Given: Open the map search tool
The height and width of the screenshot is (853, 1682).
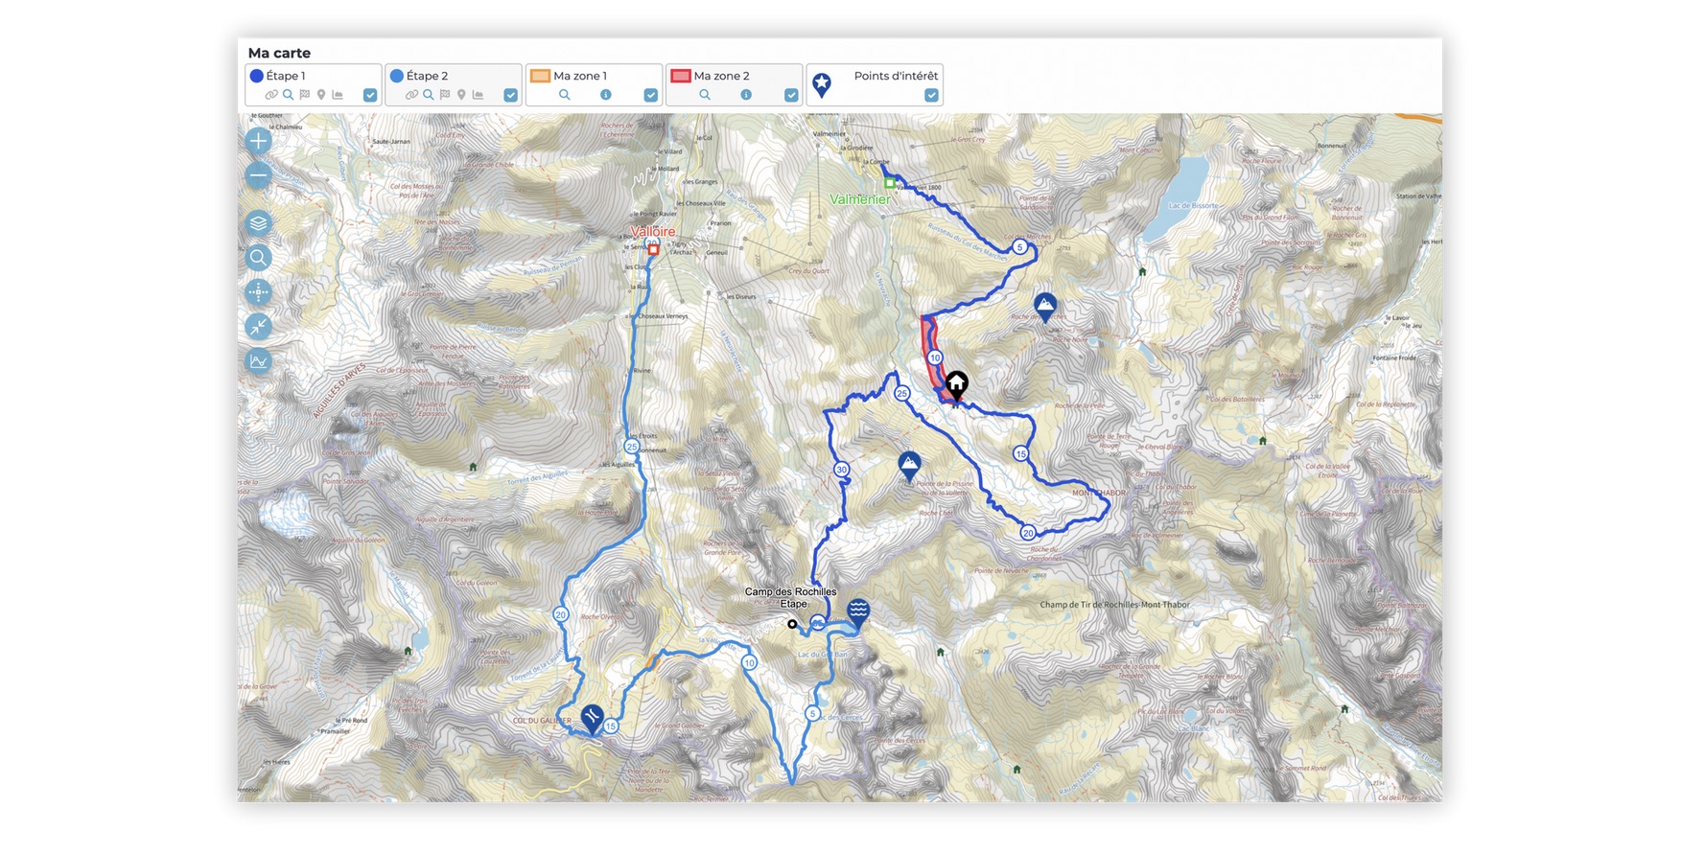Looking at the screenshot, I should point(258,258).
